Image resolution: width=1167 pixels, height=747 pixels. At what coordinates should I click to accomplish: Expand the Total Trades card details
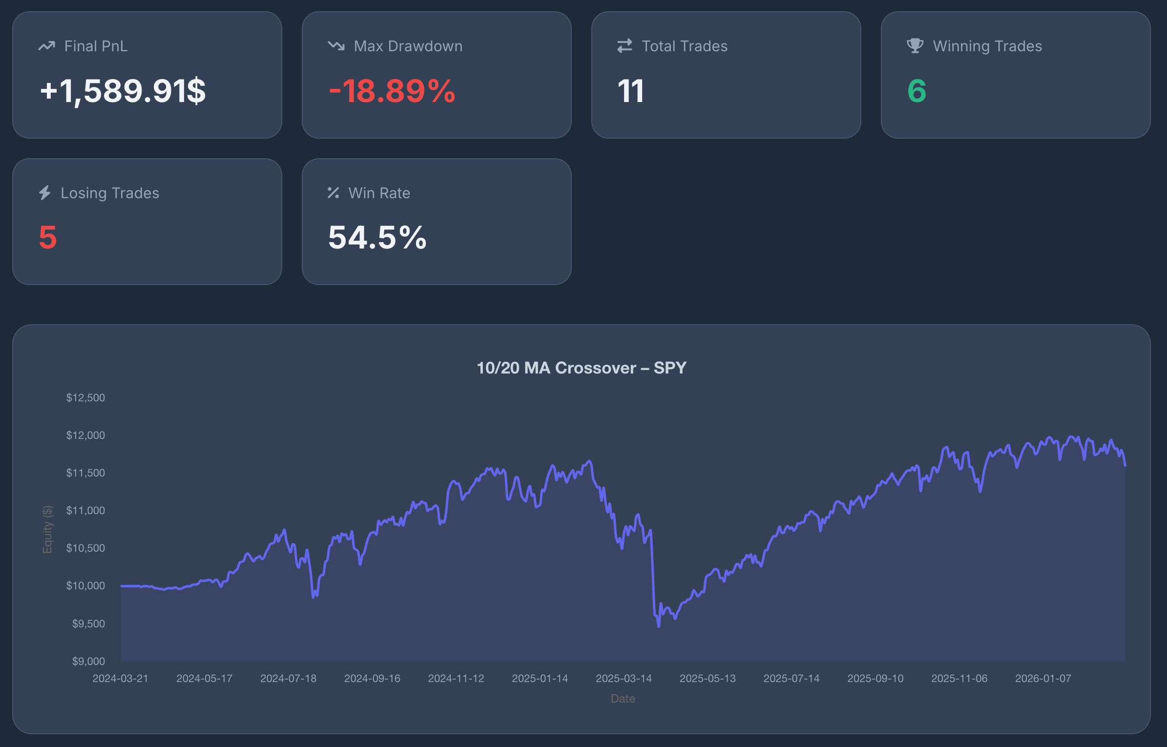(726, 76)
